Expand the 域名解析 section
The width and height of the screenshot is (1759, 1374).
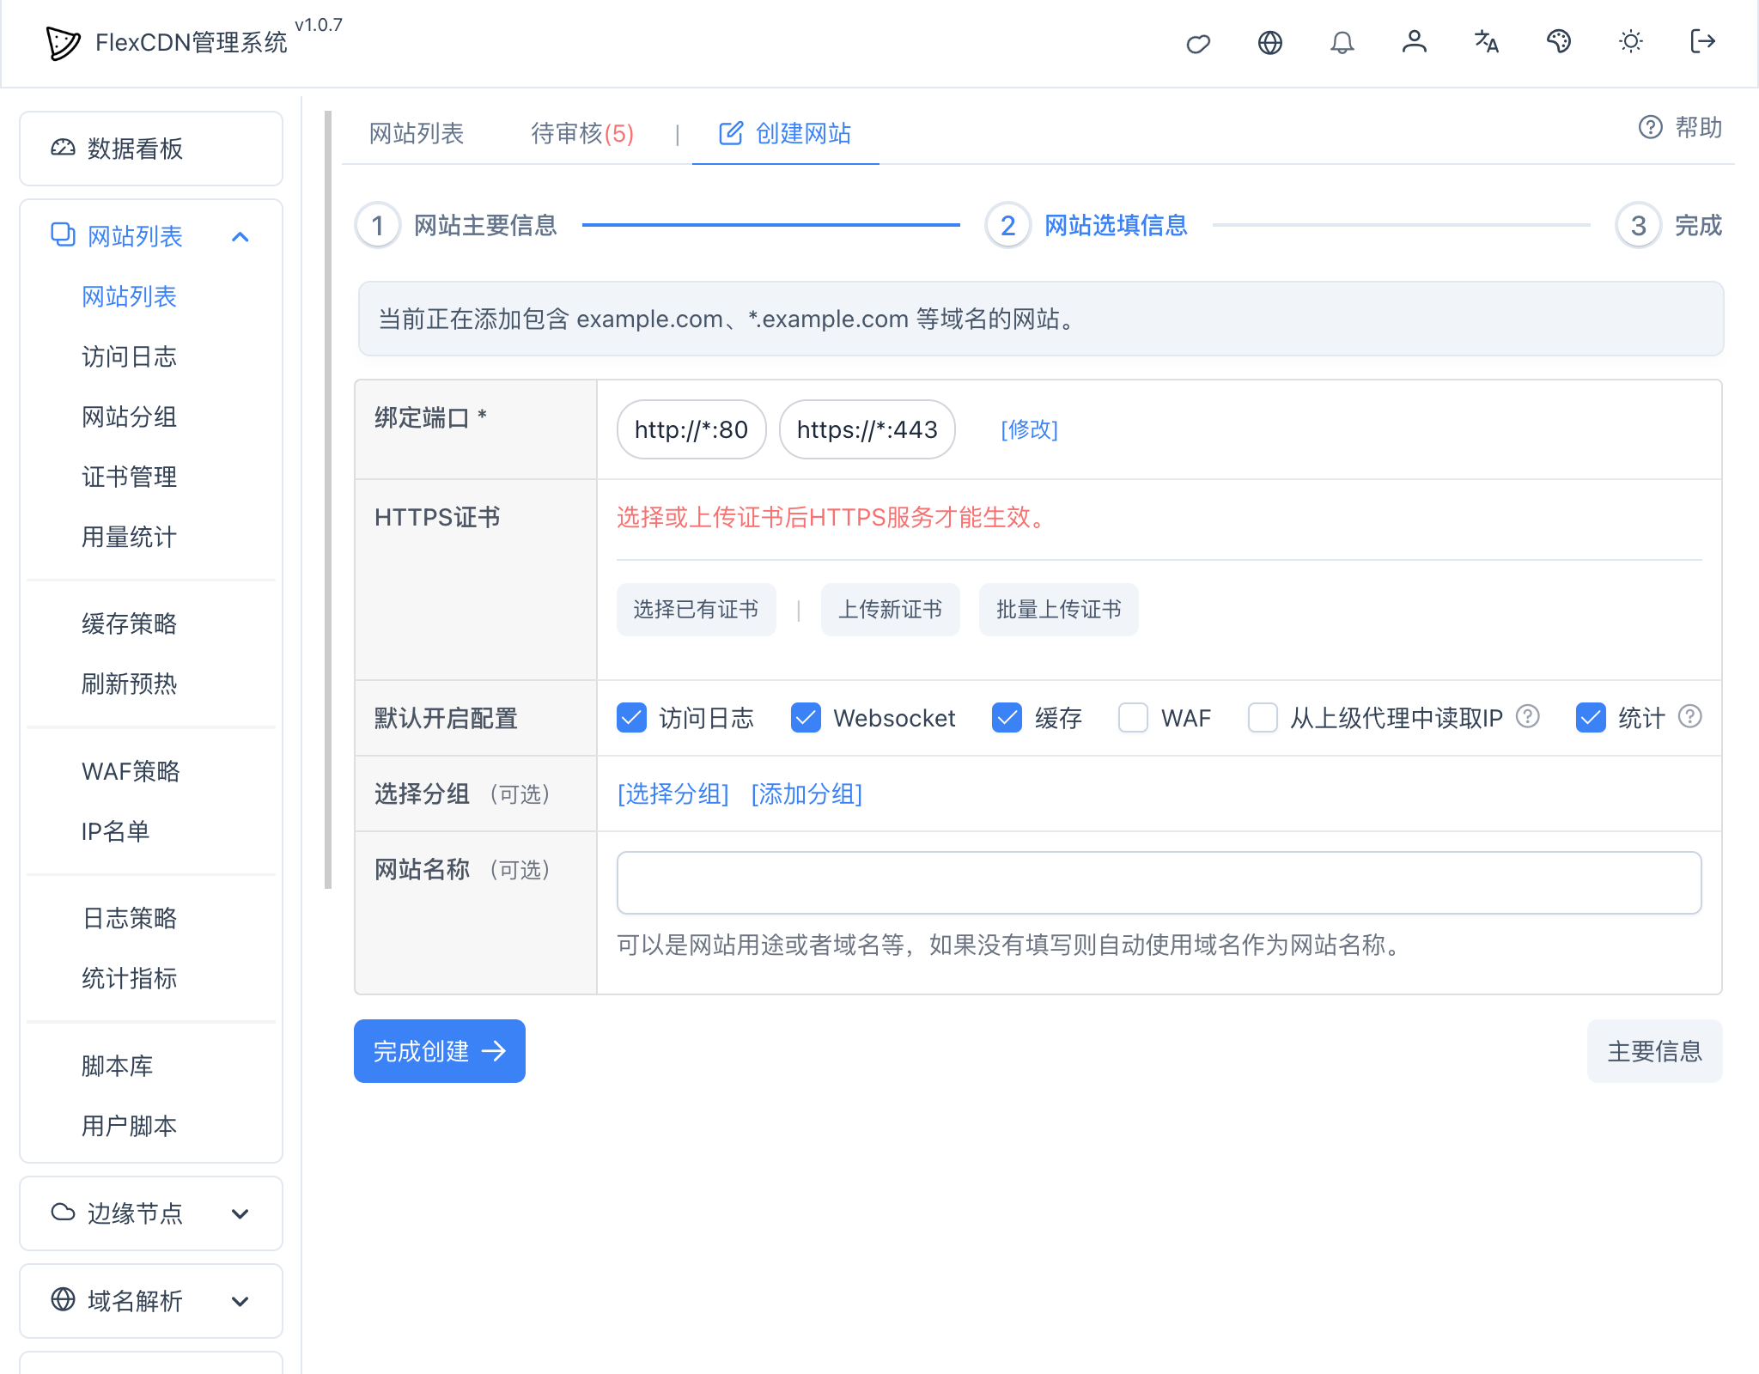240,1301
